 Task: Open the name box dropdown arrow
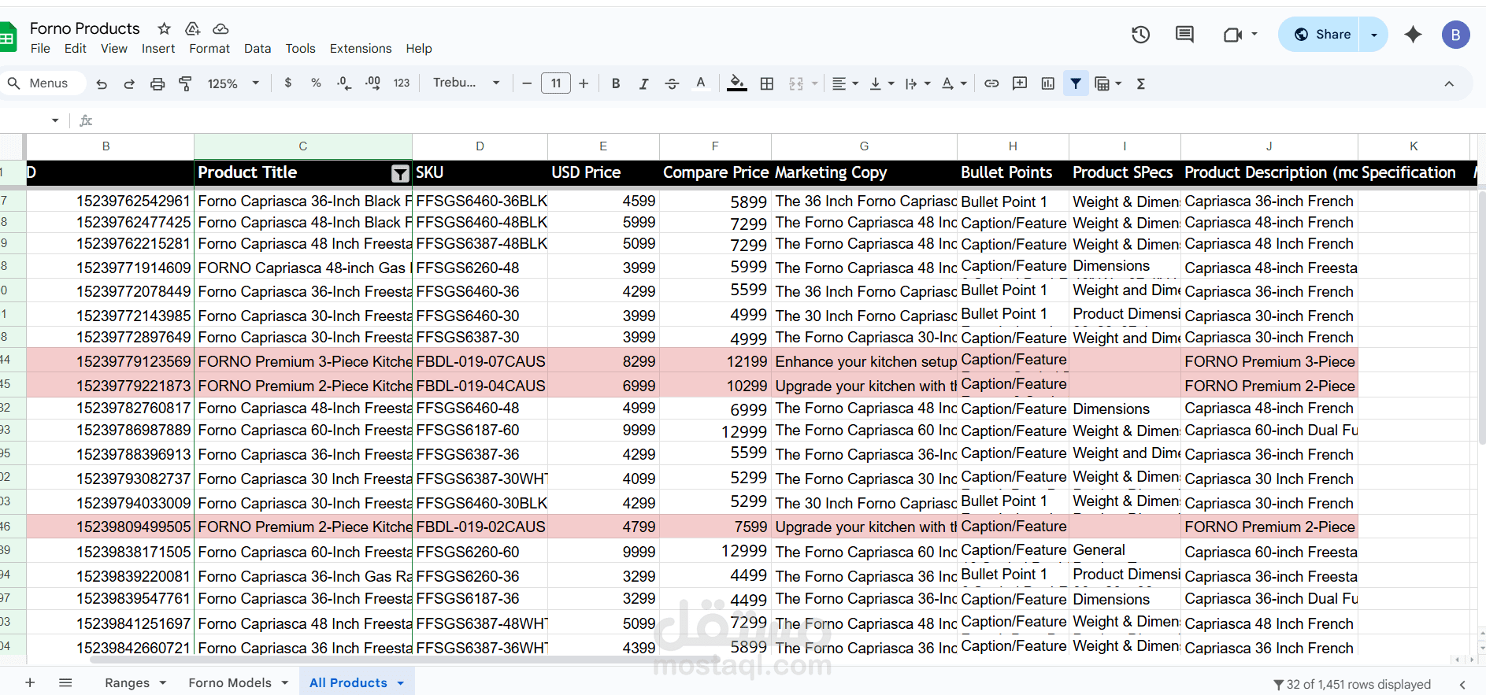55,120
